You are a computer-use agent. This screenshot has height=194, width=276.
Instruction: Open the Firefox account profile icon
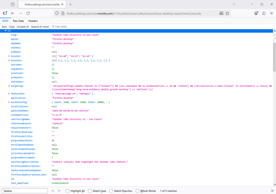[256, 13]
